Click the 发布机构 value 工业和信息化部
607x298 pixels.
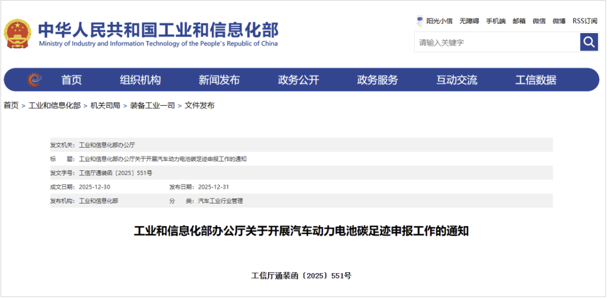coord(99,201)
